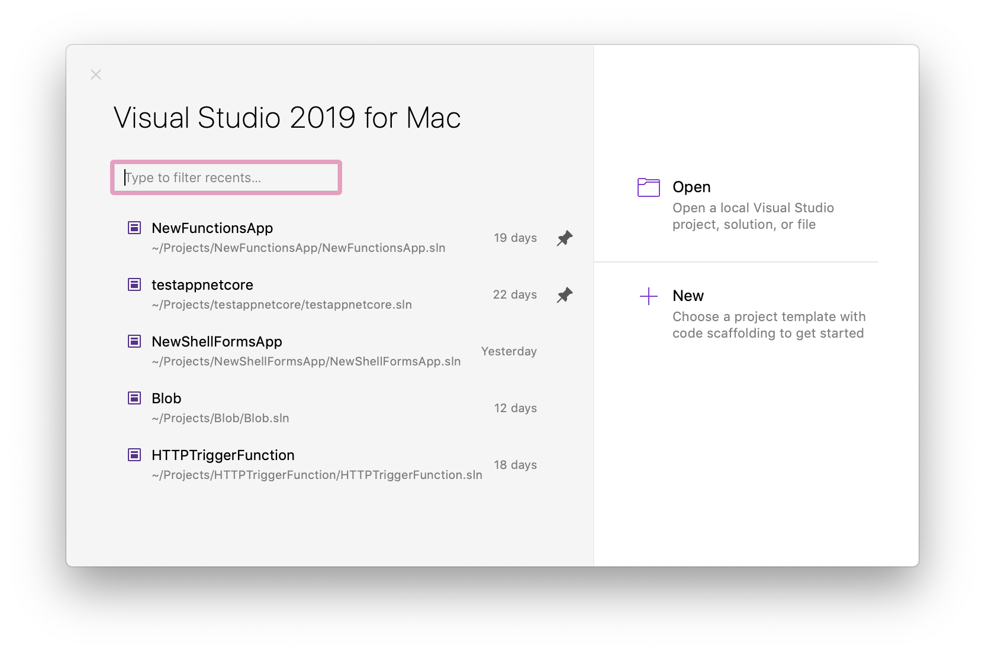985x654 pixels.
Task: Click the close X icon
Action: [95, 75]
